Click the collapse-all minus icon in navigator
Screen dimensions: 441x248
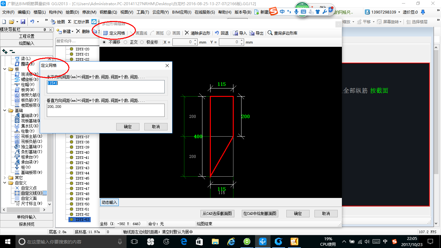[x=12, y=51]
